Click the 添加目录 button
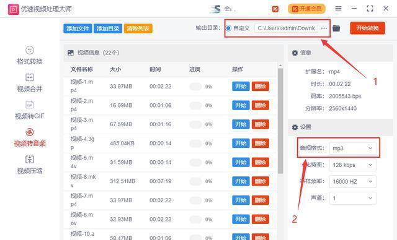 click(108, 28)
